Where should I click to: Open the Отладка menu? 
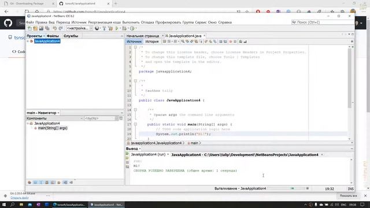pyautogui.click(x=147, y=22)
